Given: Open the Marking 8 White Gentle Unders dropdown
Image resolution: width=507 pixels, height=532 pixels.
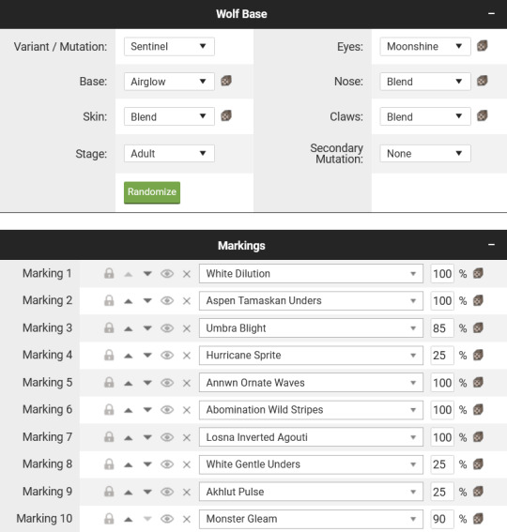Looking at the screenshot, I should coord(311,464).
